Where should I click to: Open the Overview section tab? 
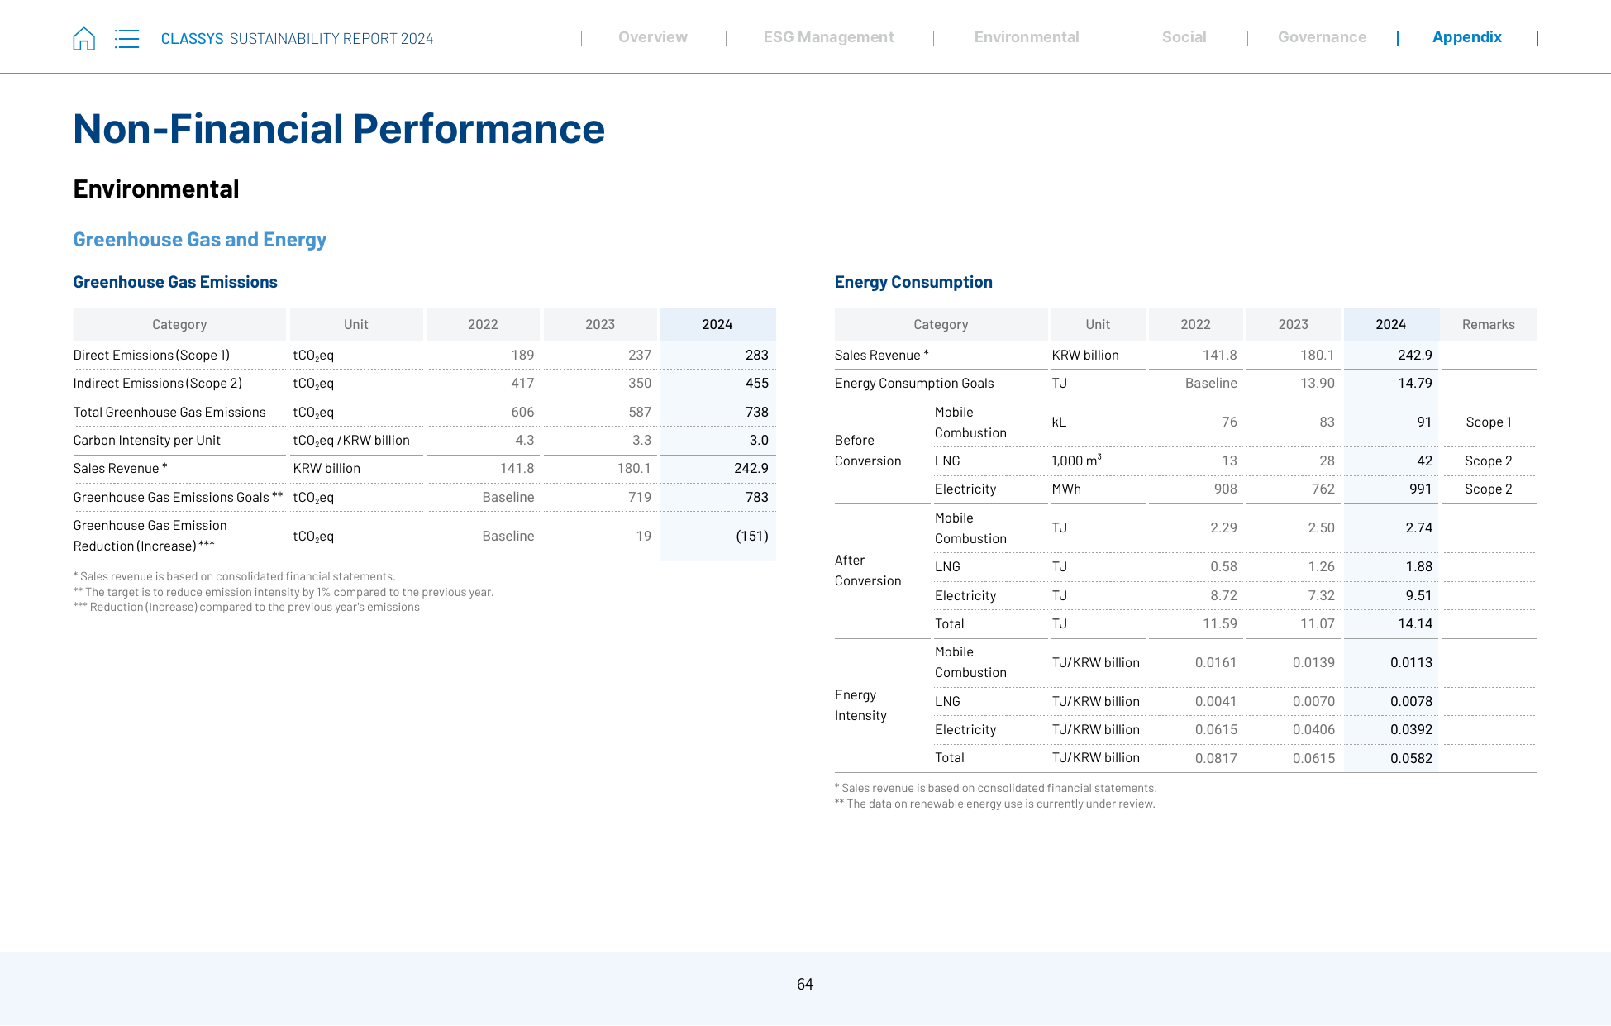coord(653,37)
